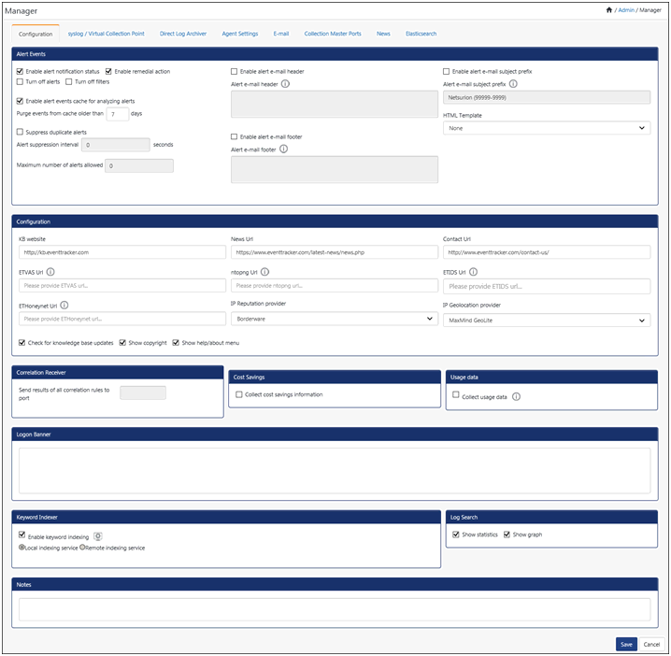Enable Suppress duplicate alerts
This screenshot has height=656, width=671.
[x=20, y=132]
